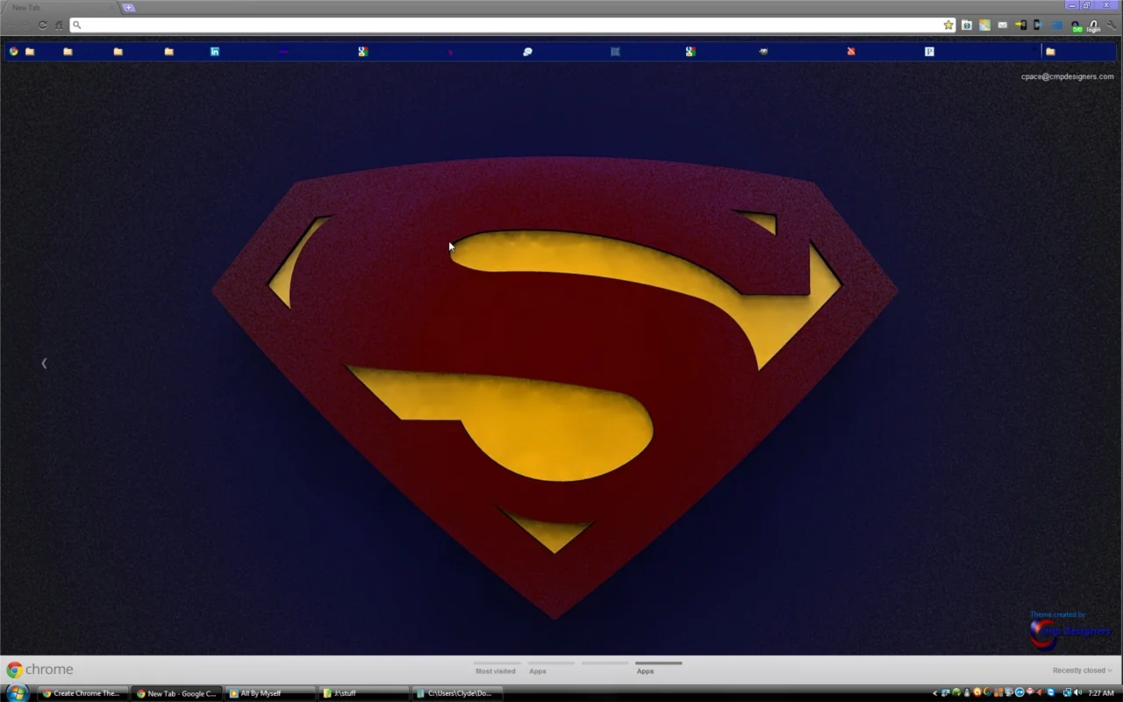Reload the current page

coord(42,25)
